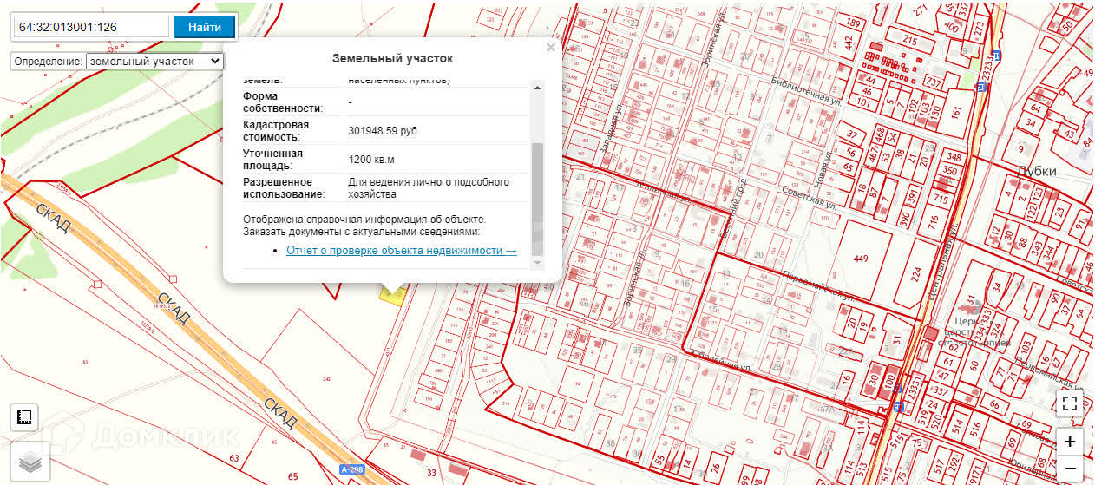This screenshot has width=1095, height=485.
Task: Click the popup scrollbar up arrow
Action: click(x=537, y=88)
